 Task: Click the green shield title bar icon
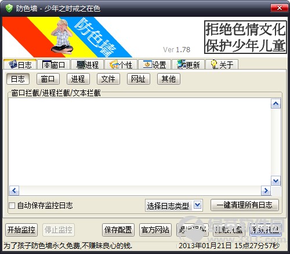tap(9, 8)
